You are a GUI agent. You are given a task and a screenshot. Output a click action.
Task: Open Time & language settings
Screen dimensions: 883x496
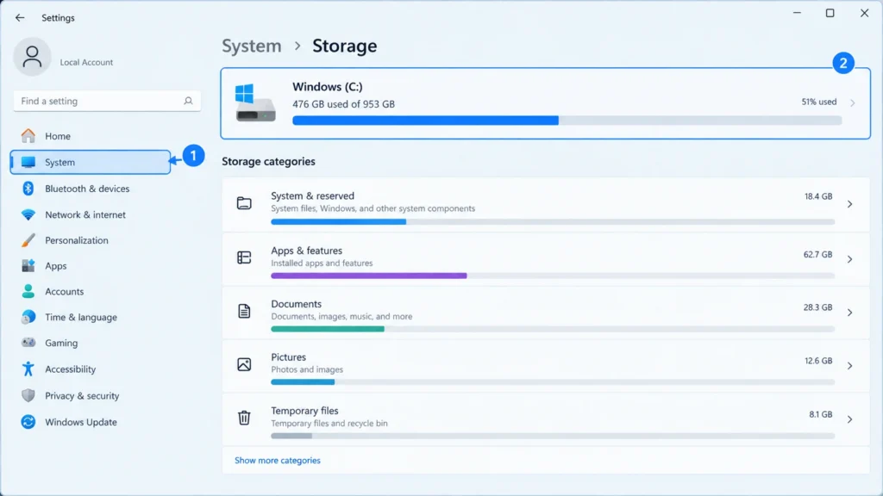(90, 317)
